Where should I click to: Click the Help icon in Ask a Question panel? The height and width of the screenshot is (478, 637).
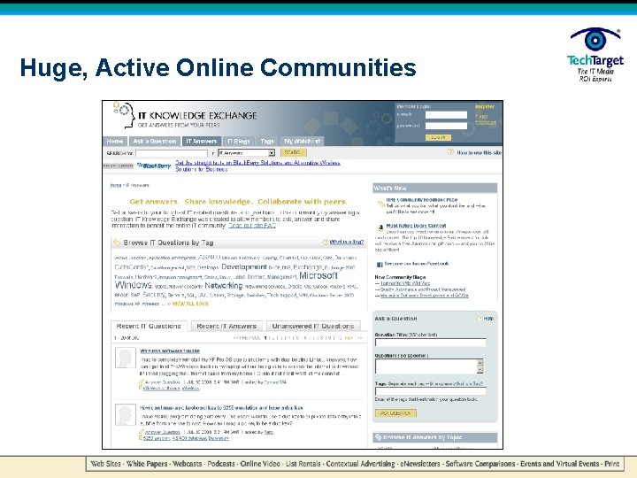[480, 319]
